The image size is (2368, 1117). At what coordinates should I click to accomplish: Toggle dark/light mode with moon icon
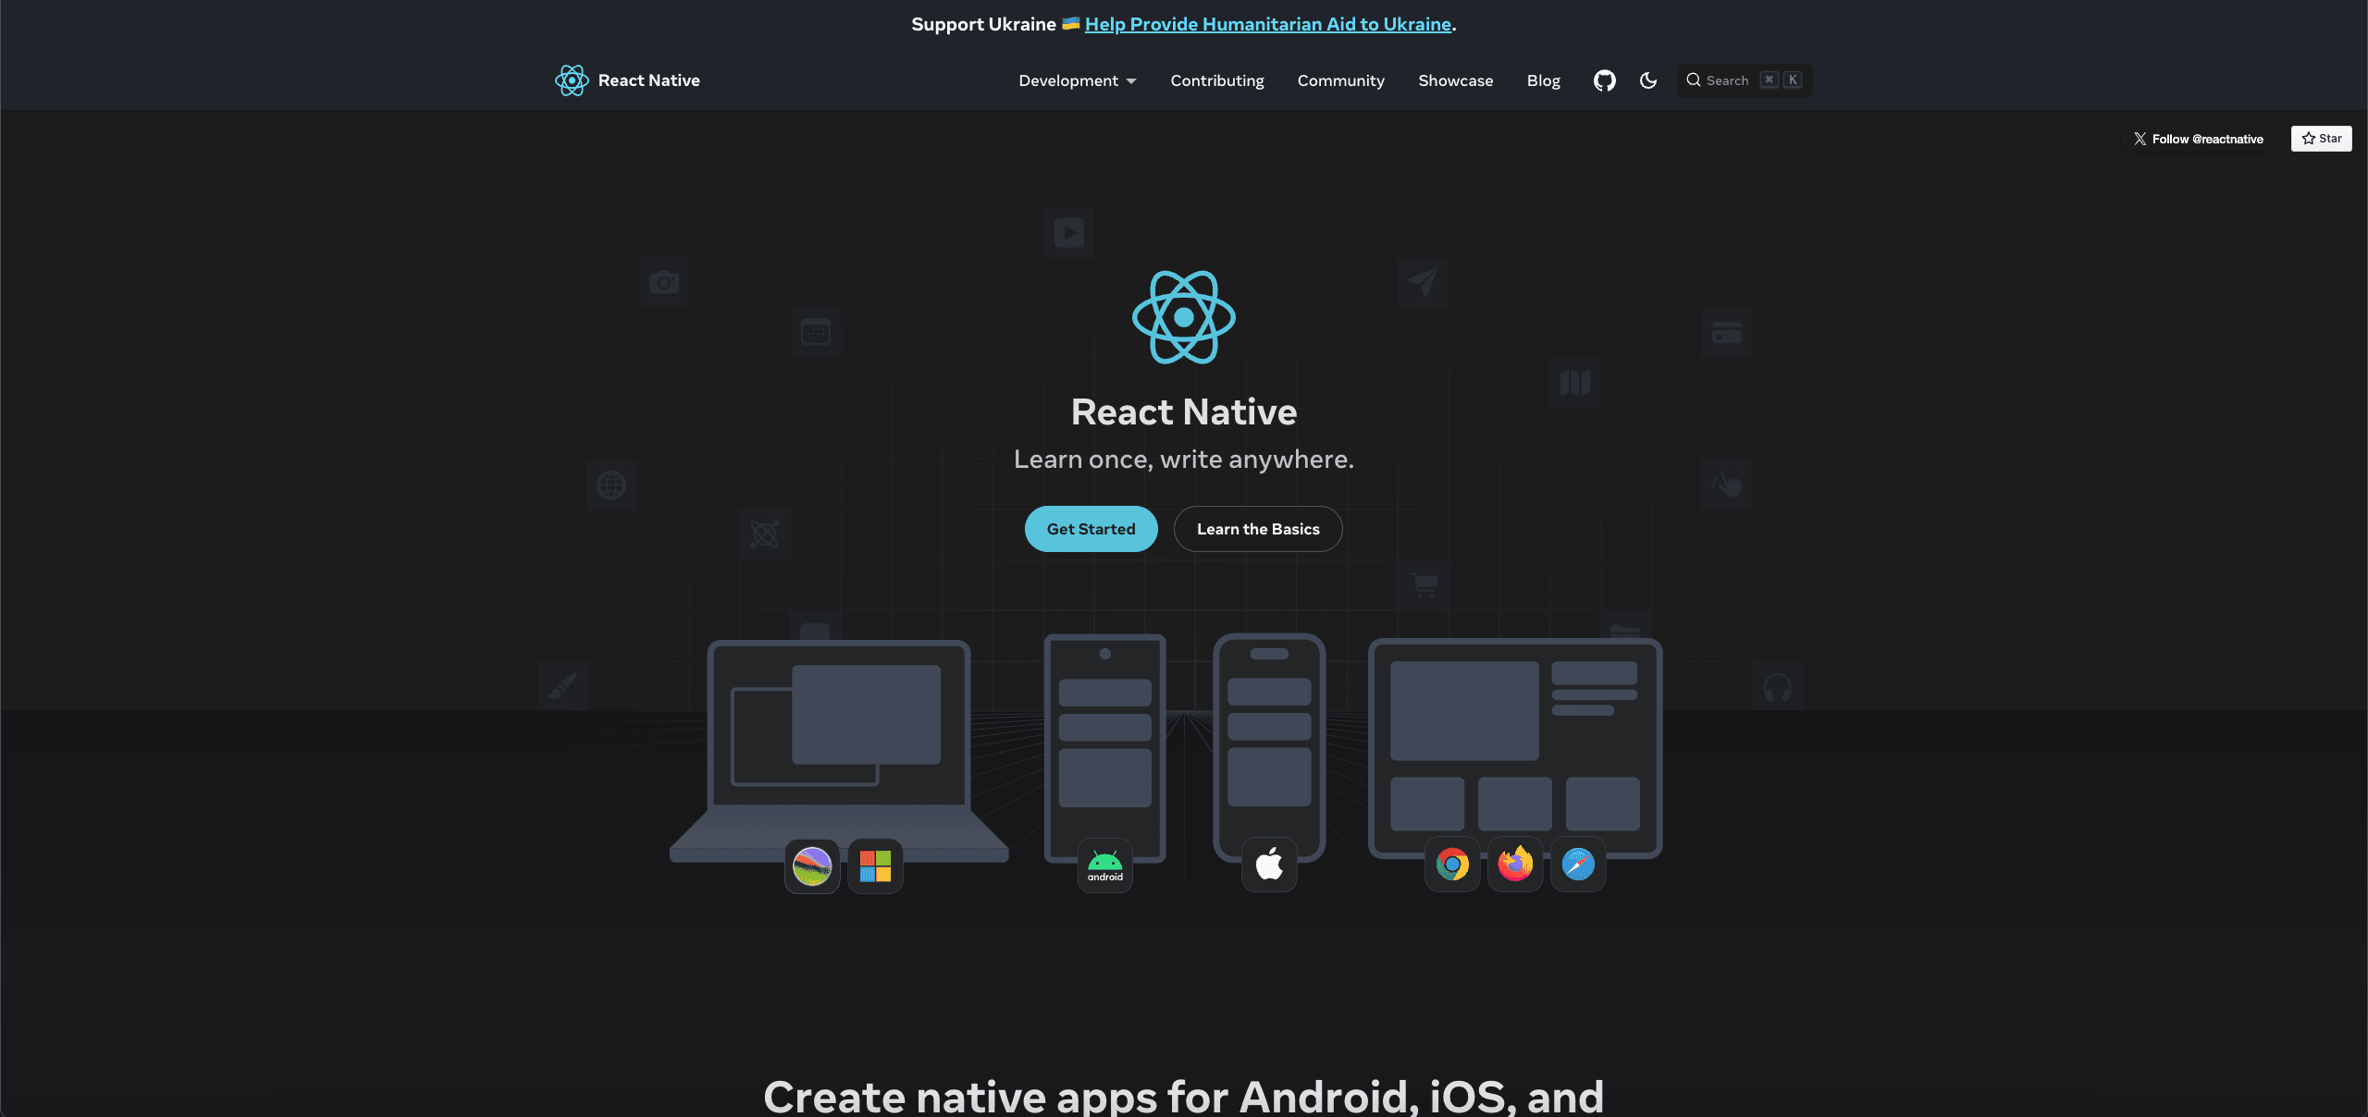click(1647, 79)
